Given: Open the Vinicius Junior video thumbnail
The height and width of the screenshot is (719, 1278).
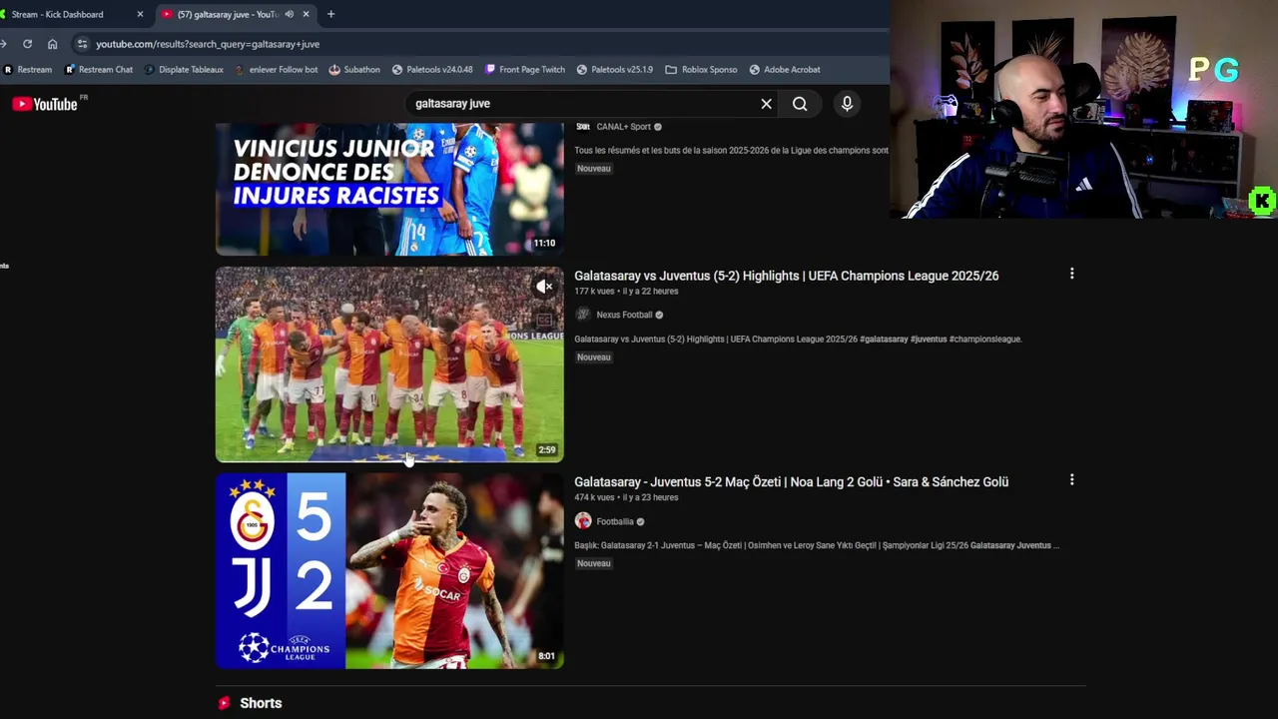Looking at the screenshot, I should point(389,189).
